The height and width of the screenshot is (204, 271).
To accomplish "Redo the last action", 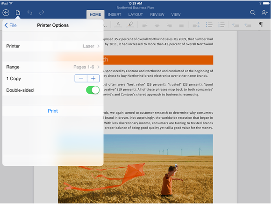I will [x=42, y=13].
